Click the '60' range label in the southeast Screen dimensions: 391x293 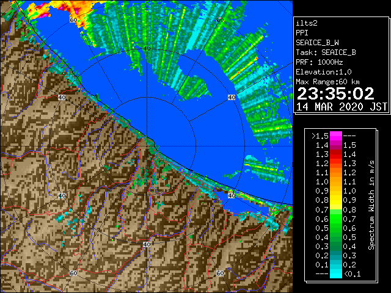pos(220,273)
